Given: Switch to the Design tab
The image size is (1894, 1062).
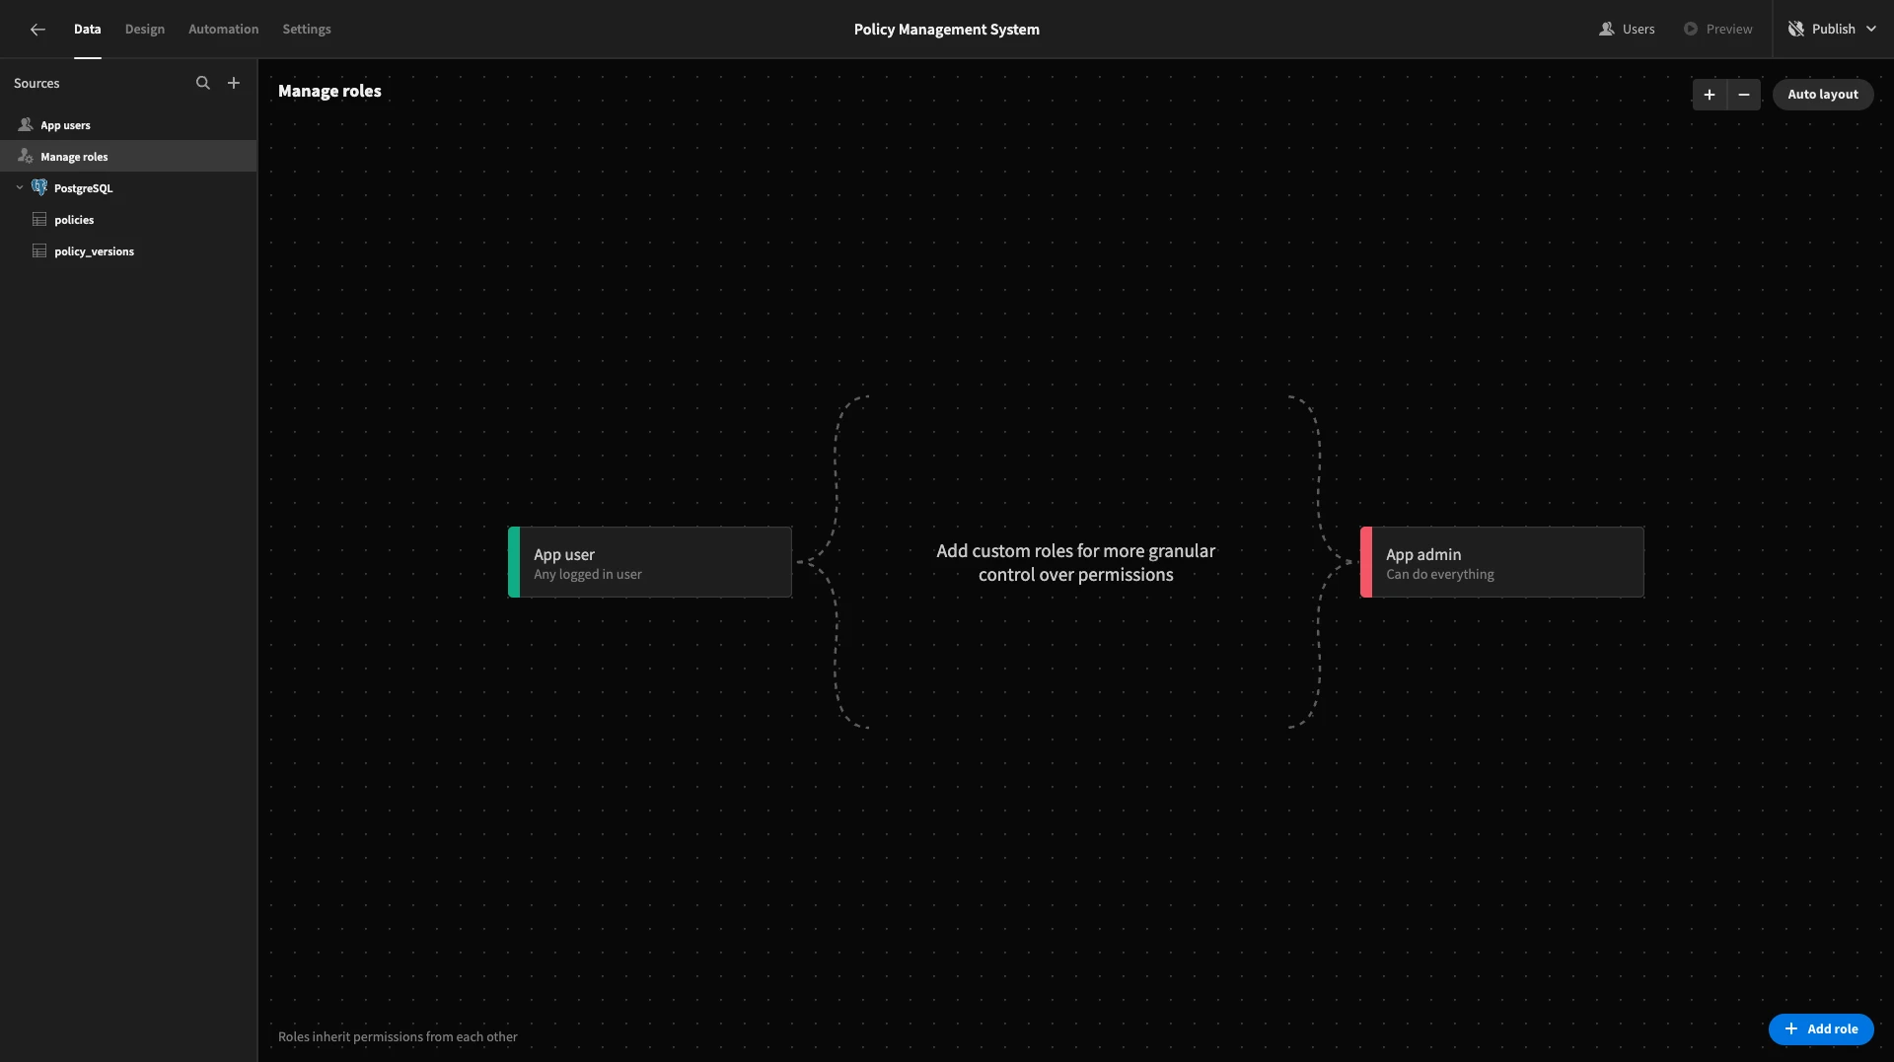Looking at the screenshot, I should coord(145,30).
